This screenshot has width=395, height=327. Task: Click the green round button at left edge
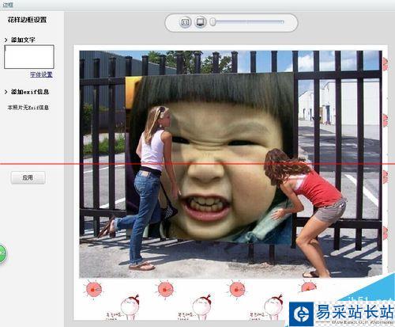point(2,253)
